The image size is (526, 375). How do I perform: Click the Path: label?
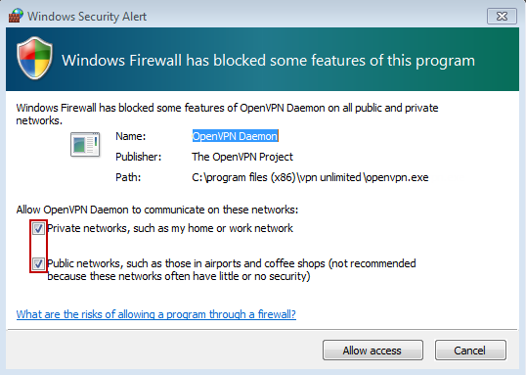tap(128, 177)
